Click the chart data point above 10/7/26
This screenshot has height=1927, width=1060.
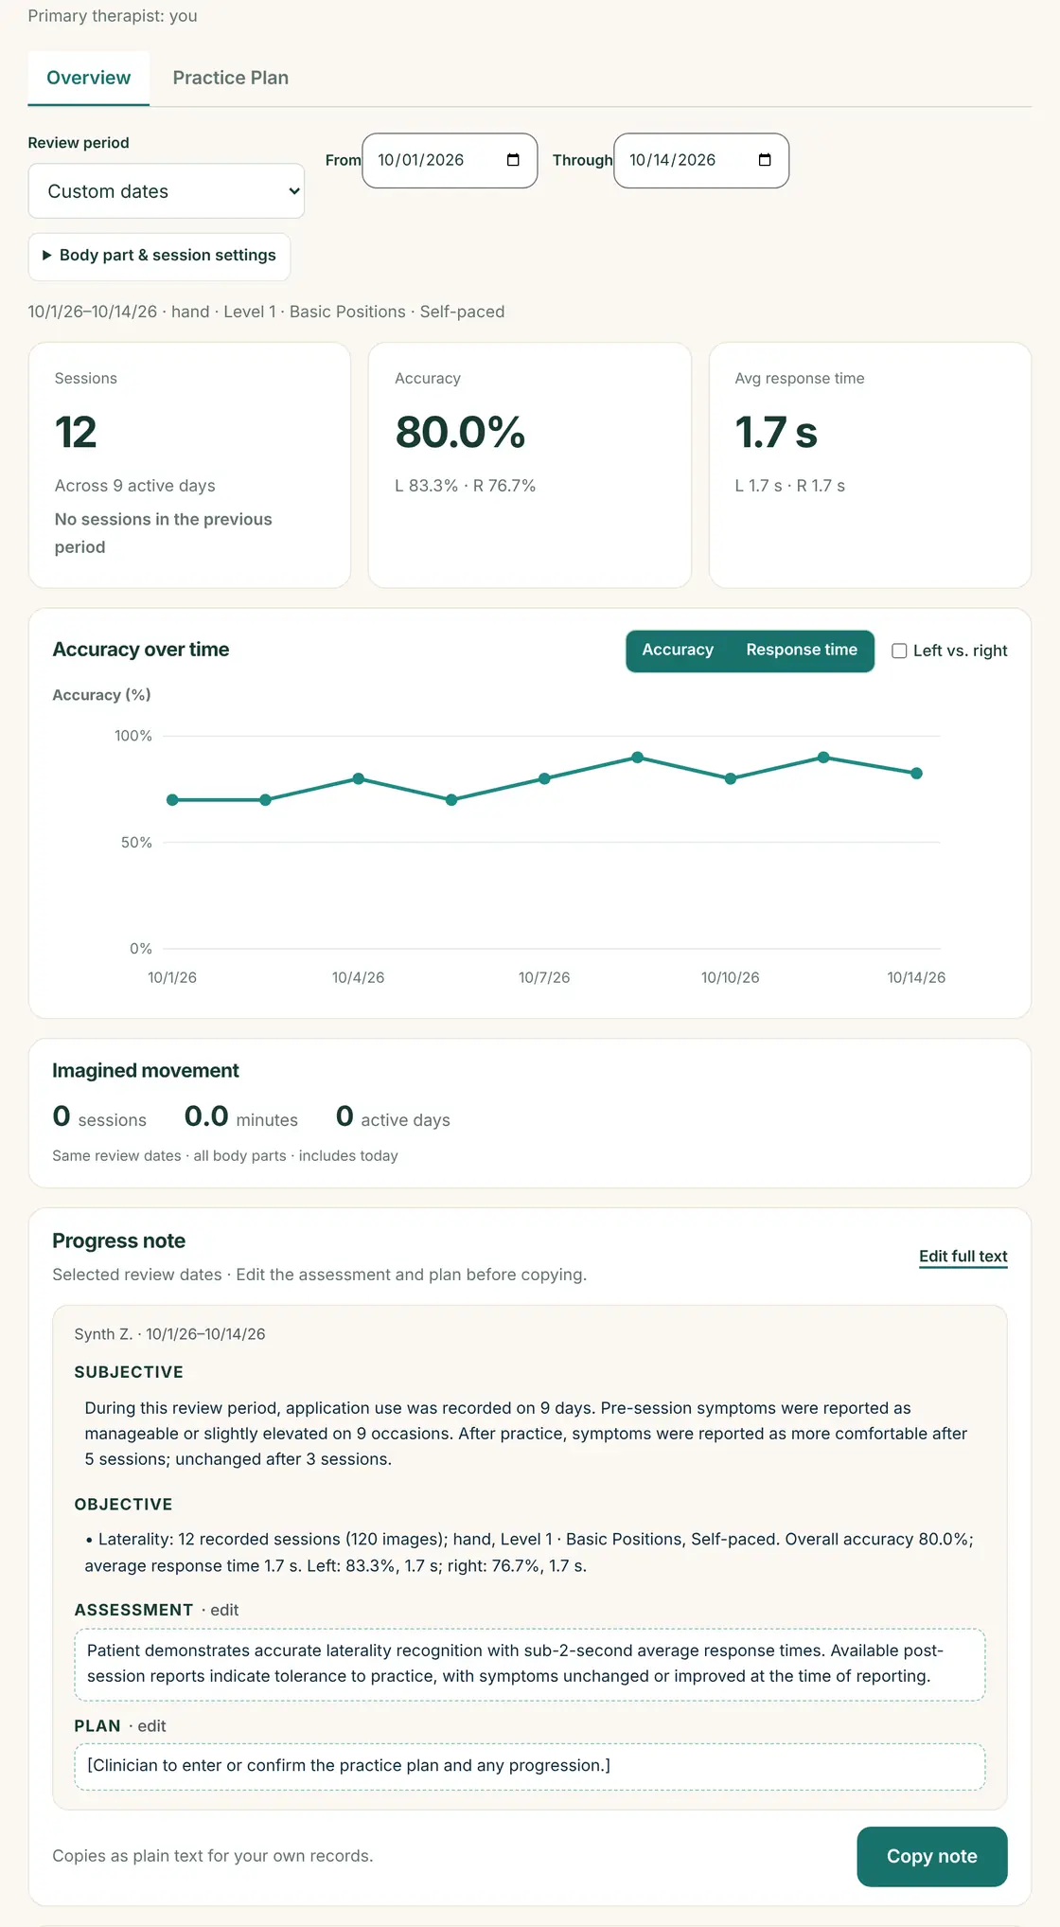pos(544,778)
